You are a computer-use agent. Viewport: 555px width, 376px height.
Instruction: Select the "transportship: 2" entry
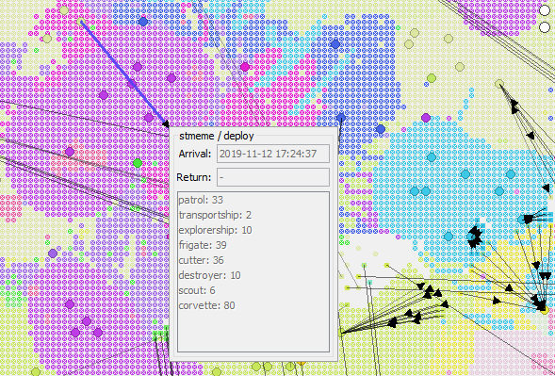(215, 215)
